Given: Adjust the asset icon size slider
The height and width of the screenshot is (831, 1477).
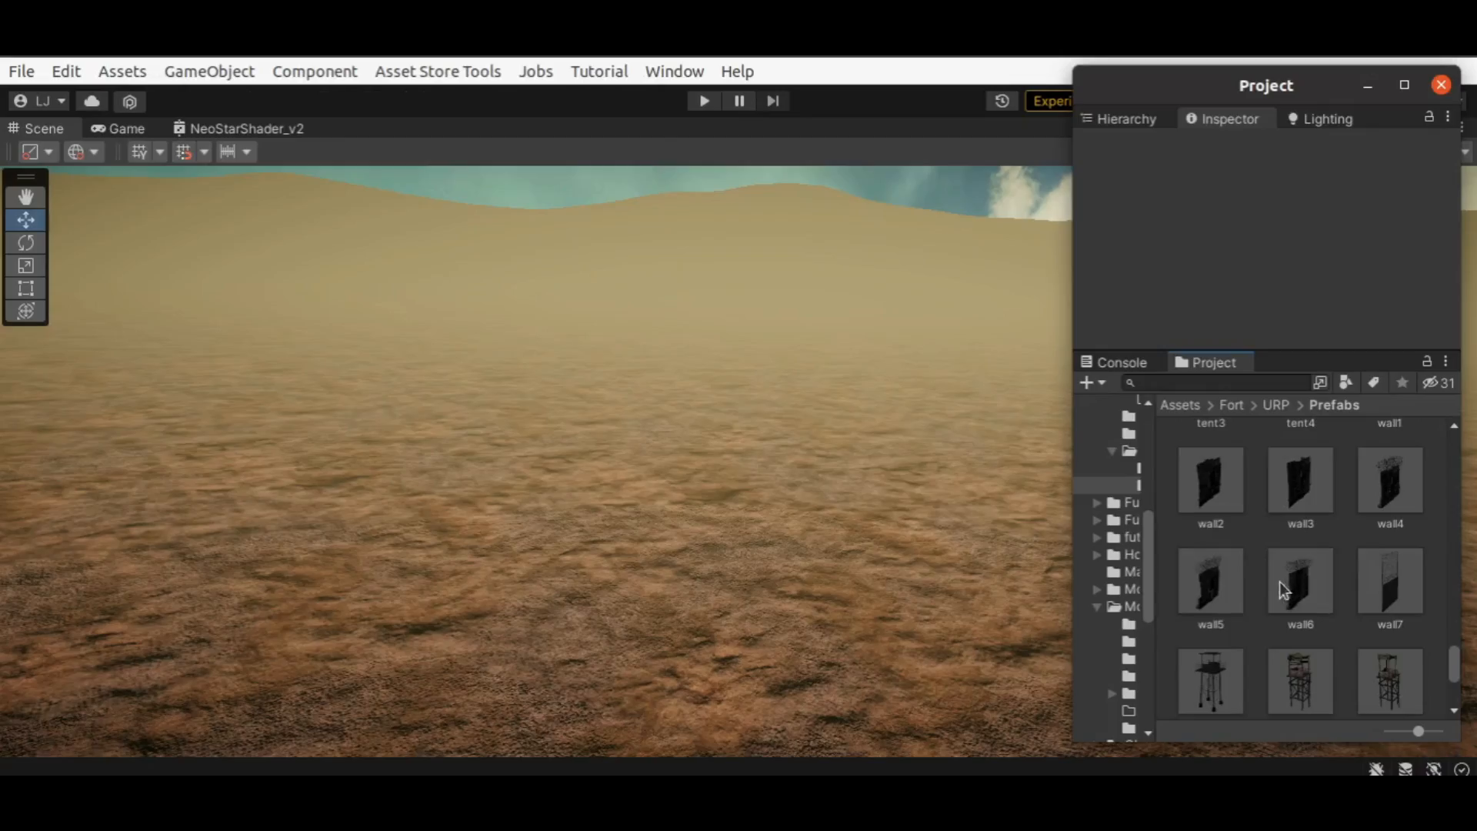Looking at the screenshot, I should (x=1418, y=731).
